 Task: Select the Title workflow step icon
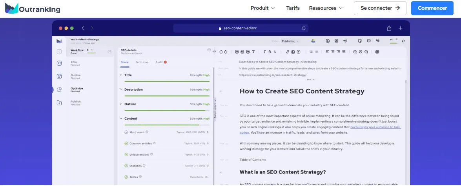(59, 63)
